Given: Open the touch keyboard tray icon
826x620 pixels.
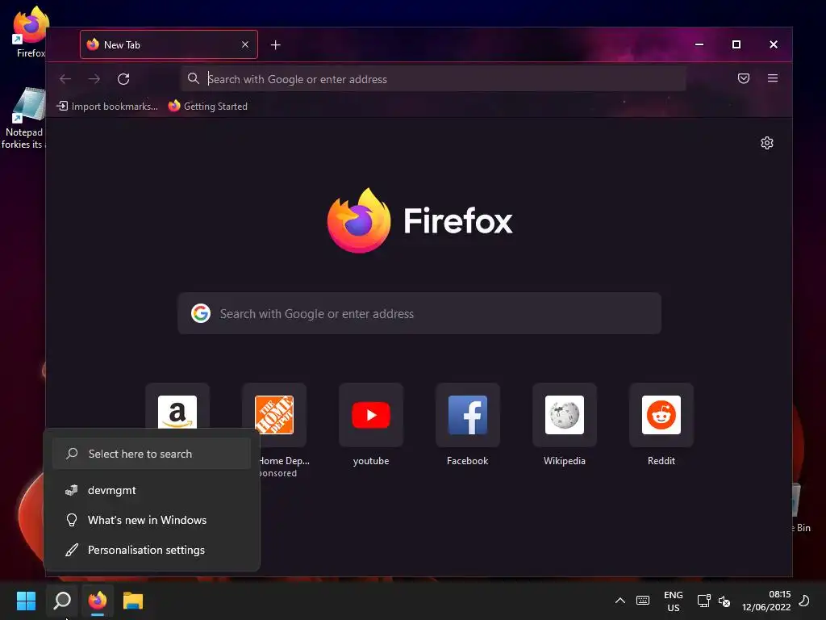Looking at the screenshot, I should [643, 601].
